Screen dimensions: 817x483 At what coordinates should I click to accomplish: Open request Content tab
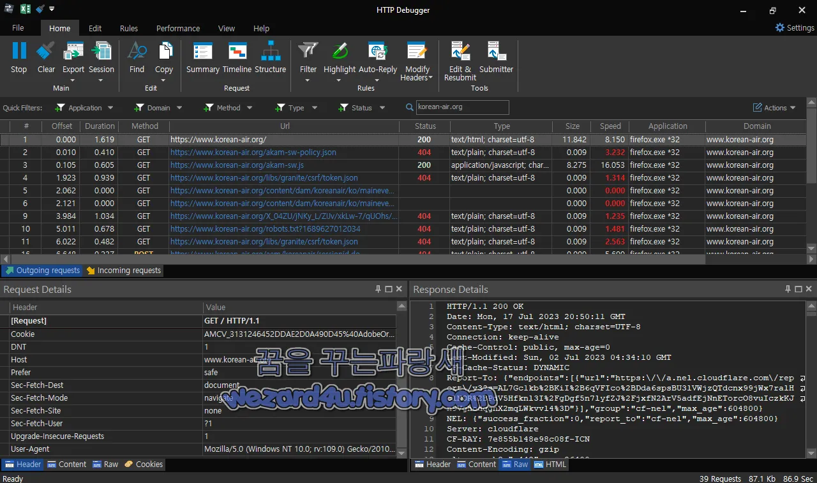pos(66,464)
